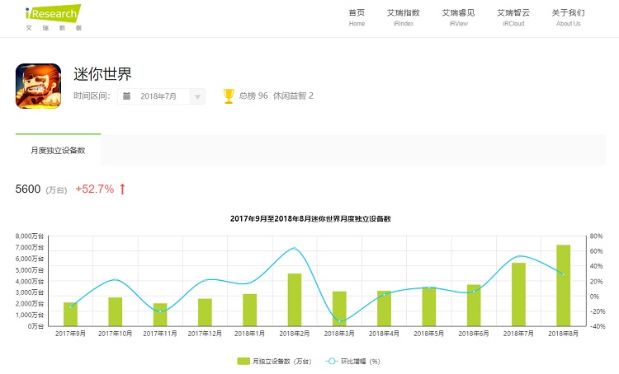Click the line point low at 2018年3月
Viewport: 619px width, 374px height.
(339, 321)
